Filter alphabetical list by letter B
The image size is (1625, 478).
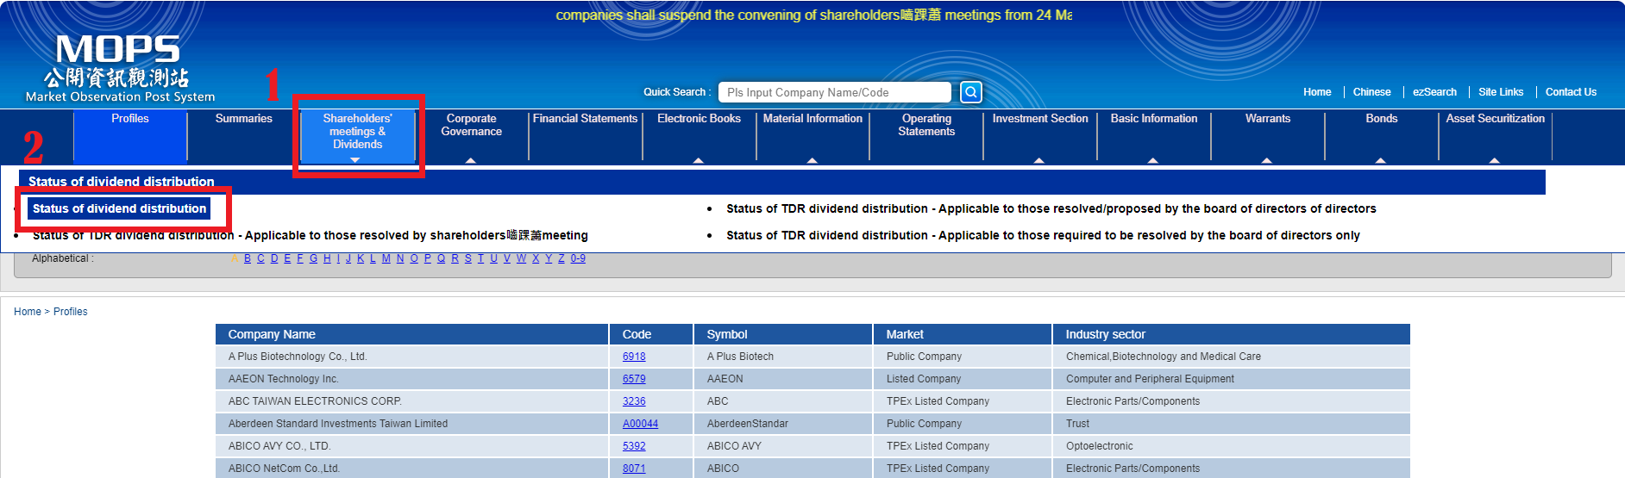coord(248,258)
